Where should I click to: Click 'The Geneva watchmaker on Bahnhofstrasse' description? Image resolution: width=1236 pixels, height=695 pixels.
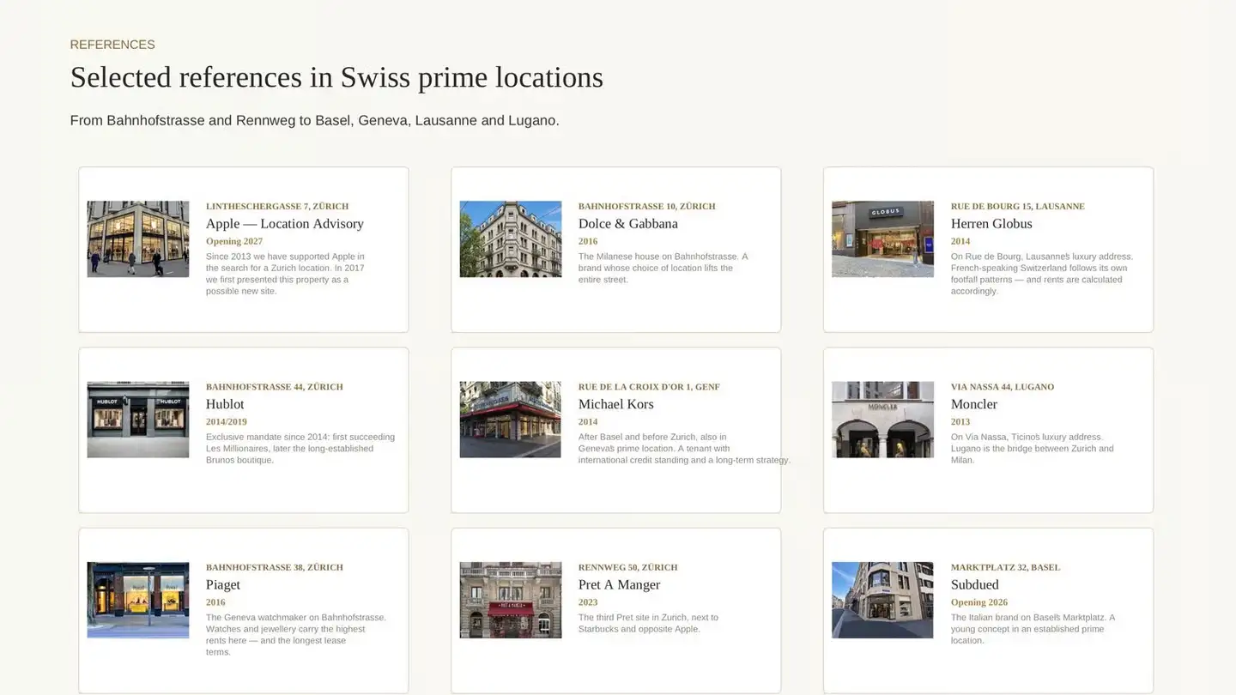click(296, 635)
